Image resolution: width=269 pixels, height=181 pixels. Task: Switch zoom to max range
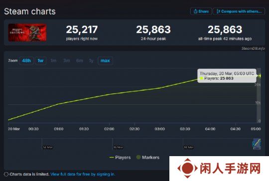point(105,61)
